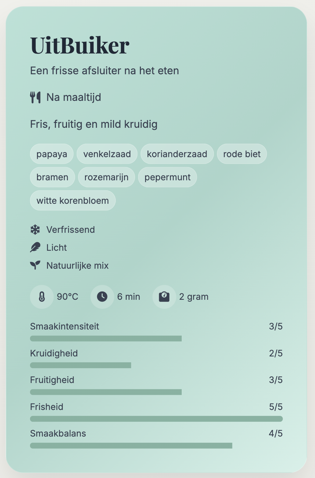Click the weighing scale icon for 2 gram

tap(164, 297)
